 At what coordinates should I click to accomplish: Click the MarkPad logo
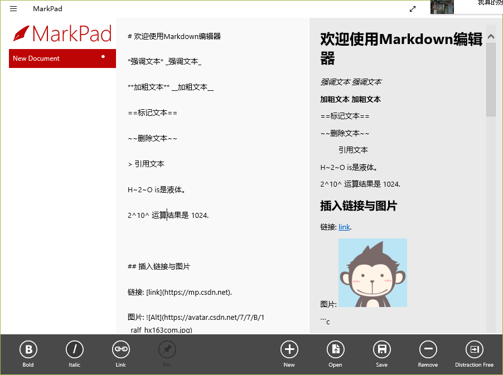(62, 33)
